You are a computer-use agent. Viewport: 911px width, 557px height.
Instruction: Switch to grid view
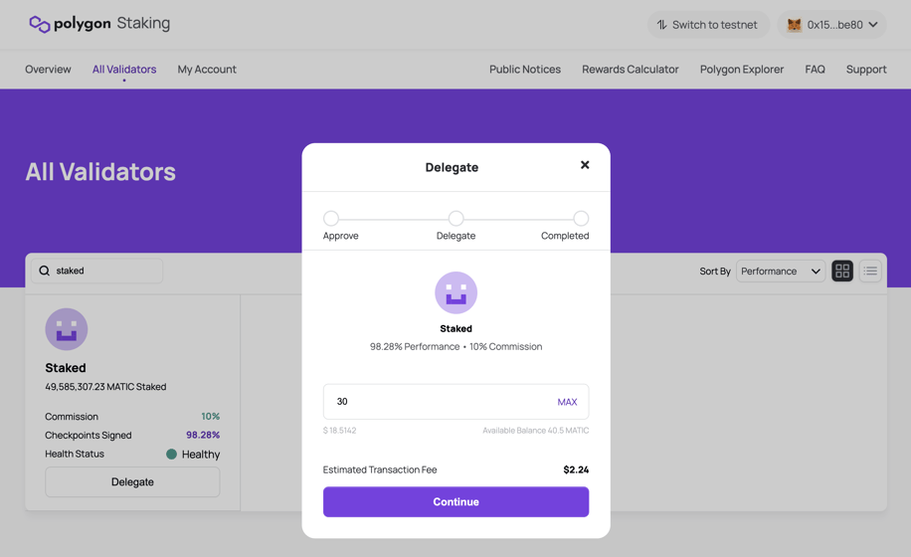pyautogui.click(x=842, y=272)
